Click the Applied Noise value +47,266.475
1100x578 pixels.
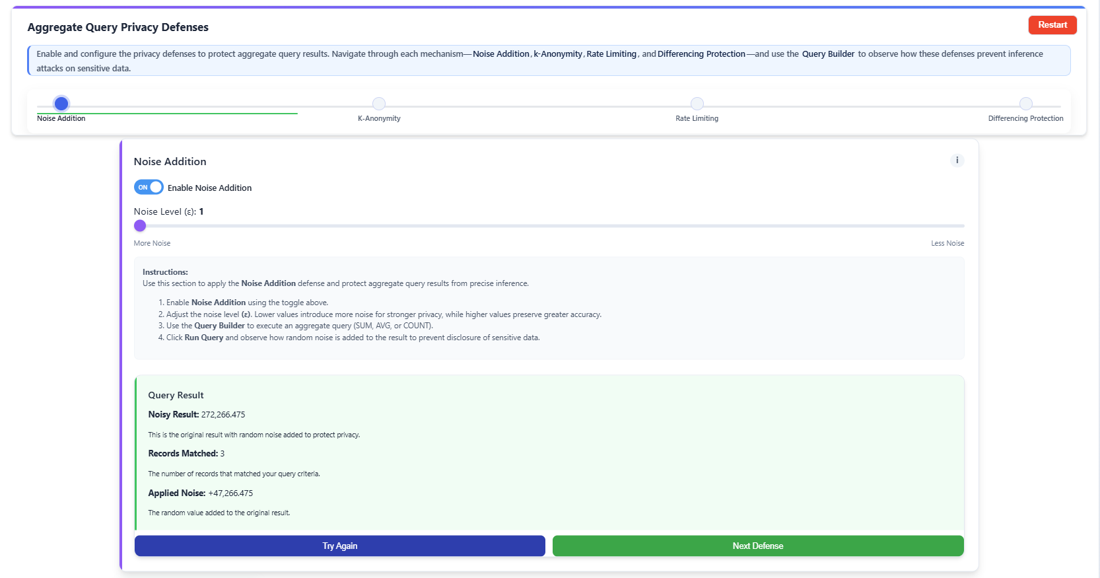tap(230, 493)
